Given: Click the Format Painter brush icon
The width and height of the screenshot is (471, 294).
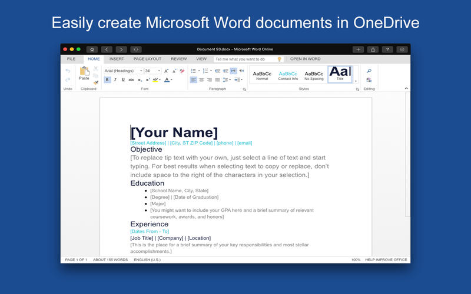Looking at the screenshot, I should tap(96, 82).
